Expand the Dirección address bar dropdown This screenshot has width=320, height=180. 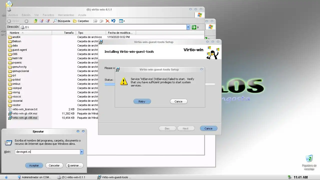pos(188,27)
